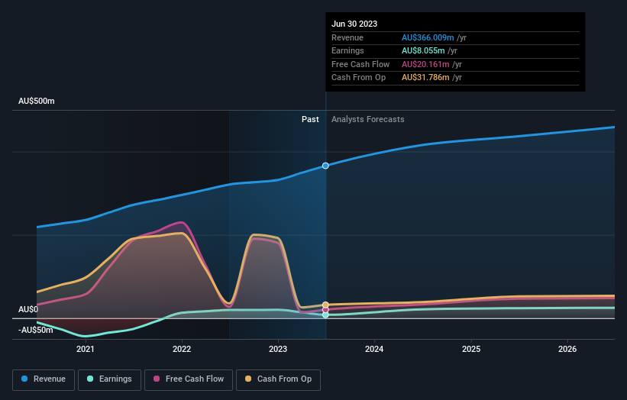
Task: Click the Past section label
Action: click(x=310, y=120)
